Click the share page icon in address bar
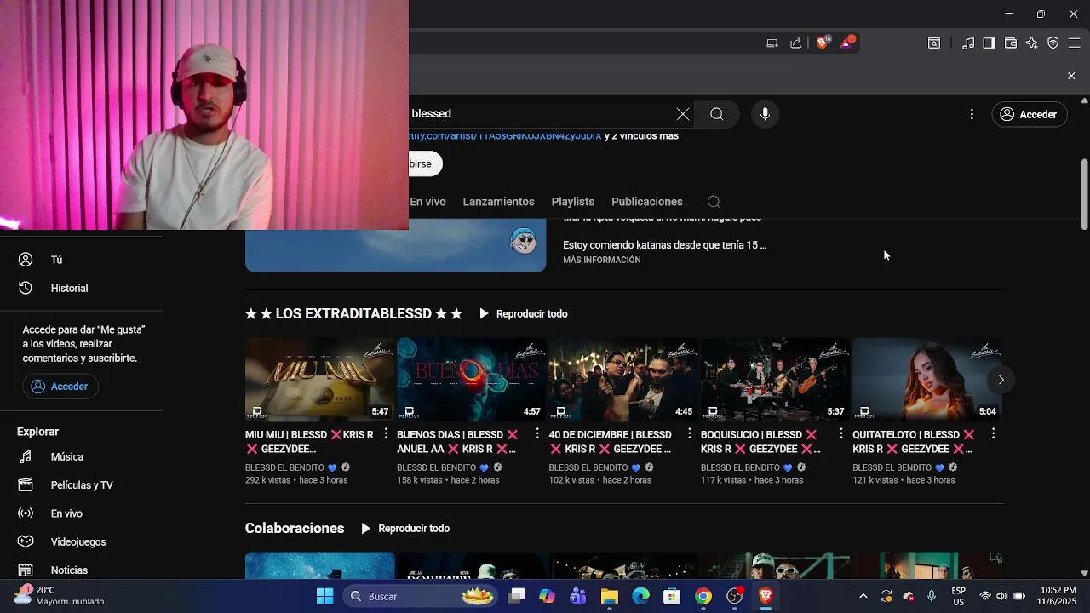The height and width of the screenshot is (613, 1090). coord(796,43)
